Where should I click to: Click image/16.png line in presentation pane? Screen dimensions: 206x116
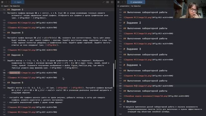pyautogui.click(x=148, y=76)
